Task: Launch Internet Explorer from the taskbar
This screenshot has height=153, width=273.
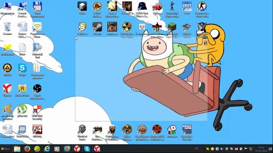Action: coord(47,149)
